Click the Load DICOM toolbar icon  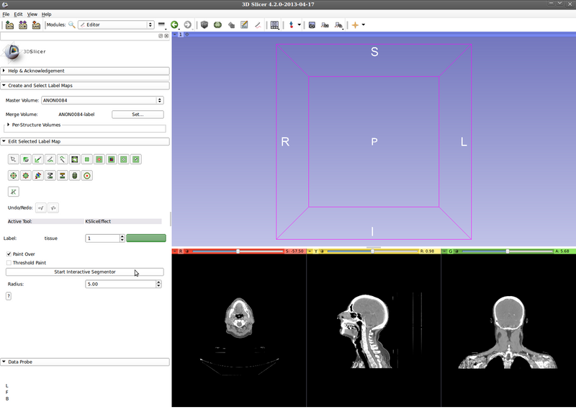click(23, 24)
